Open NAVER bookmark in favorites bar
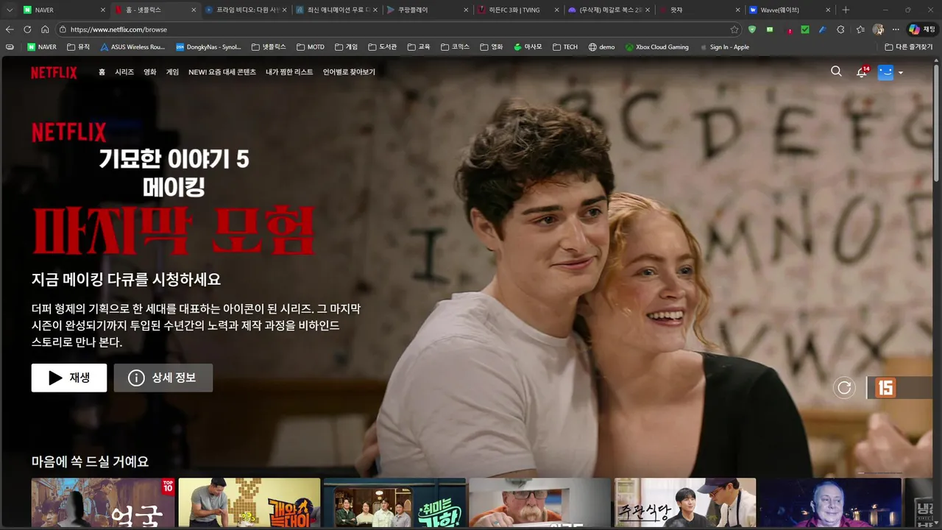The height and width of the screenshot is (530, 942). [x=41, y=47]
